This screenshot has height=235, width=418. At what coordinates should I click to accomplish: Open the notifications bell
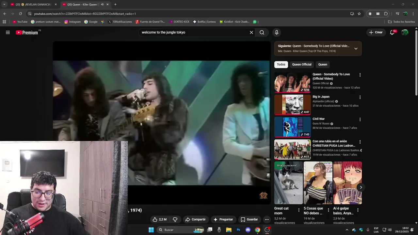coord(393,32)
